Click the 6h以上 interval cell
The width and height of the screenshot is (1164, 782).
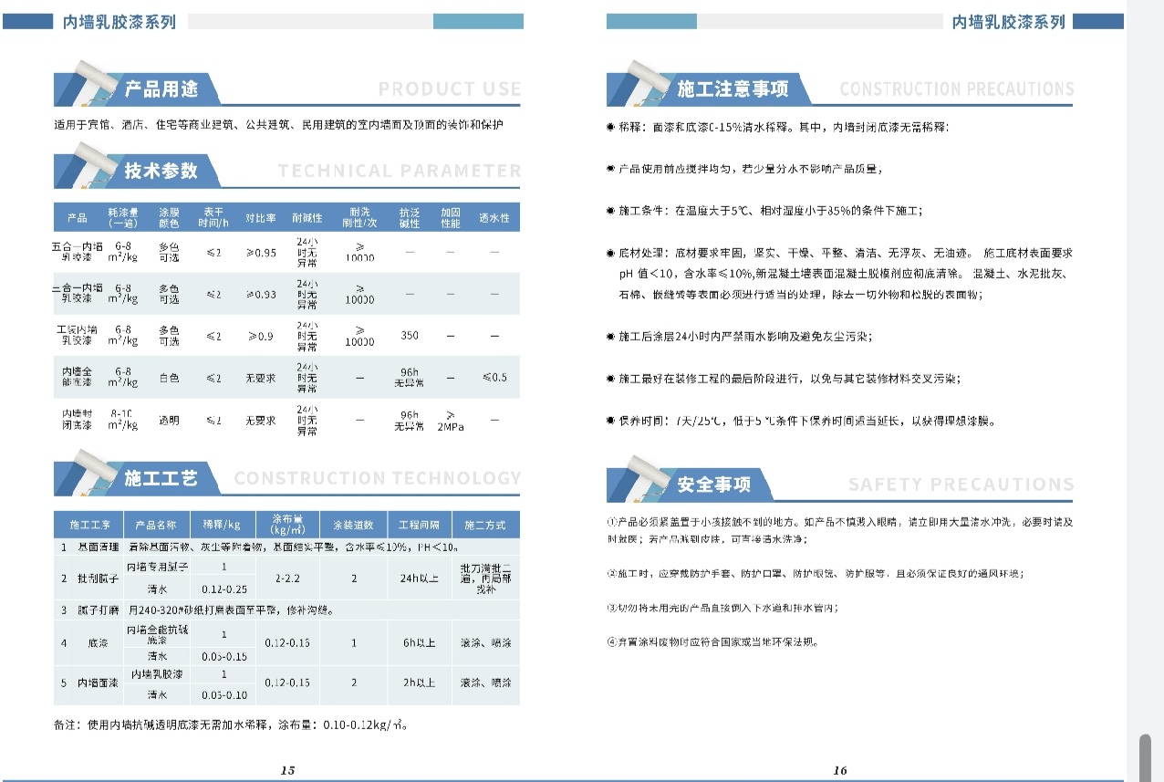[x=420, y=642]
